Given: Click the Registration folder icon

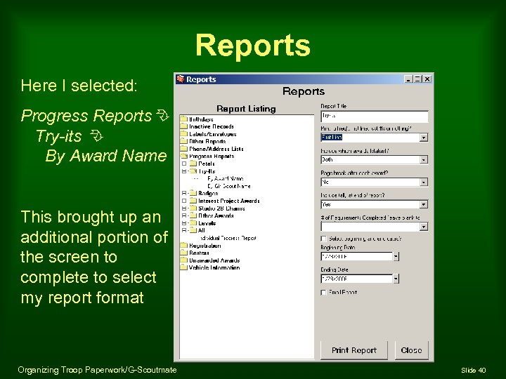Looking at the screenshot, I should [183, 245].
